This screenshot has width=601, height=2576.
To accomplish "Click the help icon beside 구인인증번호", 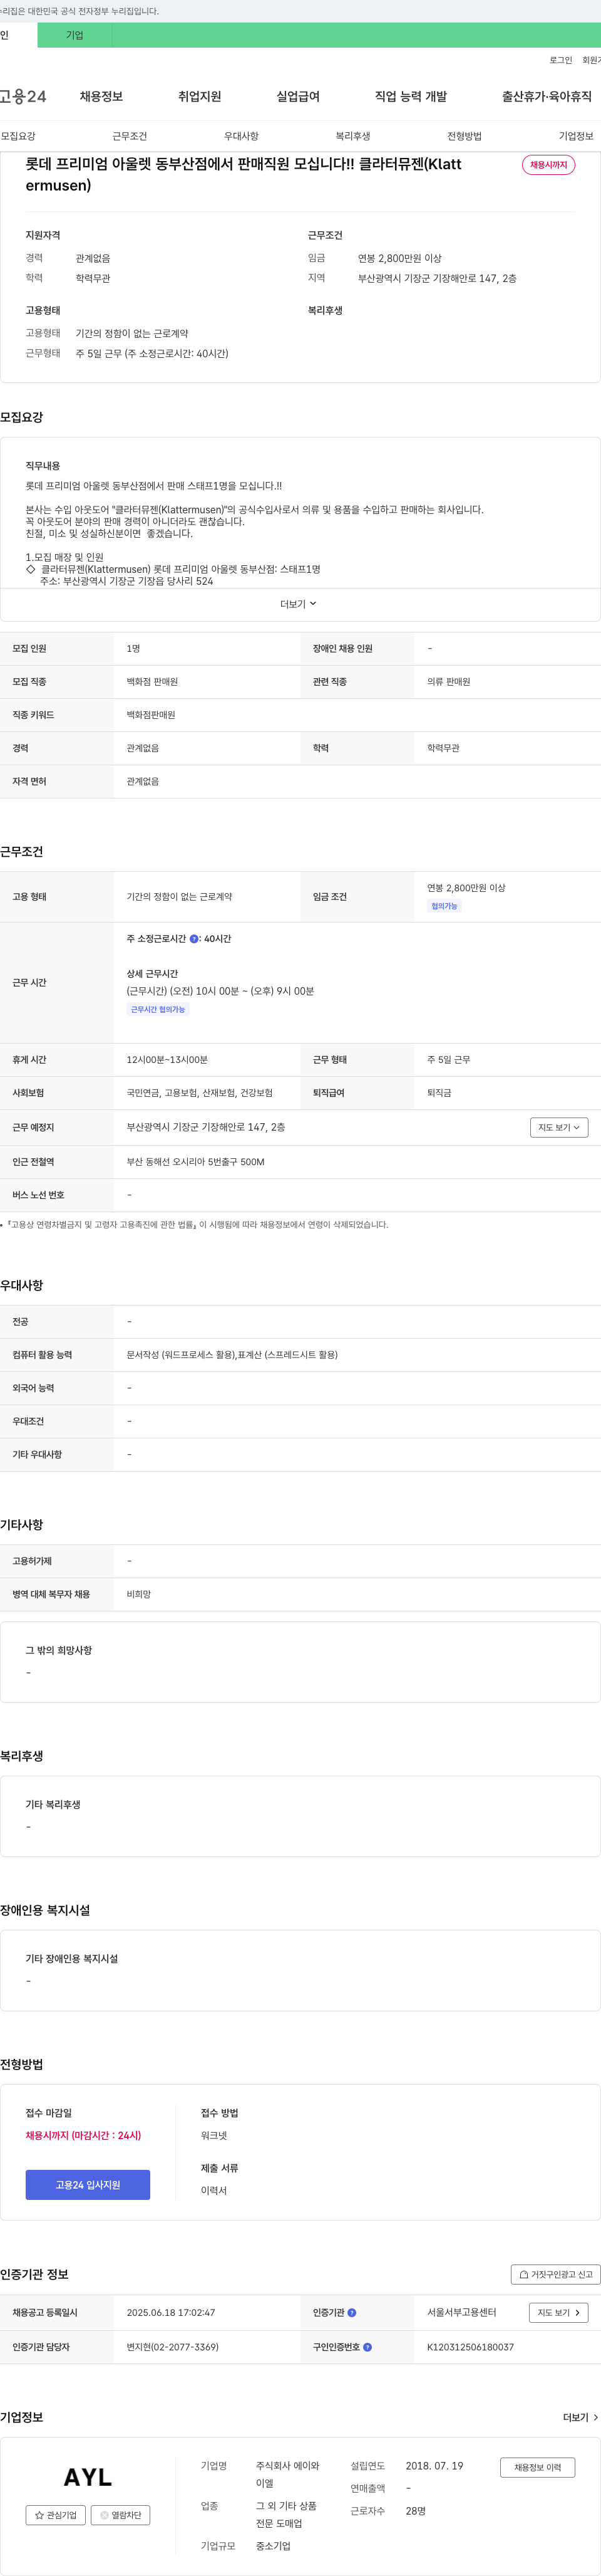I will (367, 2347).
